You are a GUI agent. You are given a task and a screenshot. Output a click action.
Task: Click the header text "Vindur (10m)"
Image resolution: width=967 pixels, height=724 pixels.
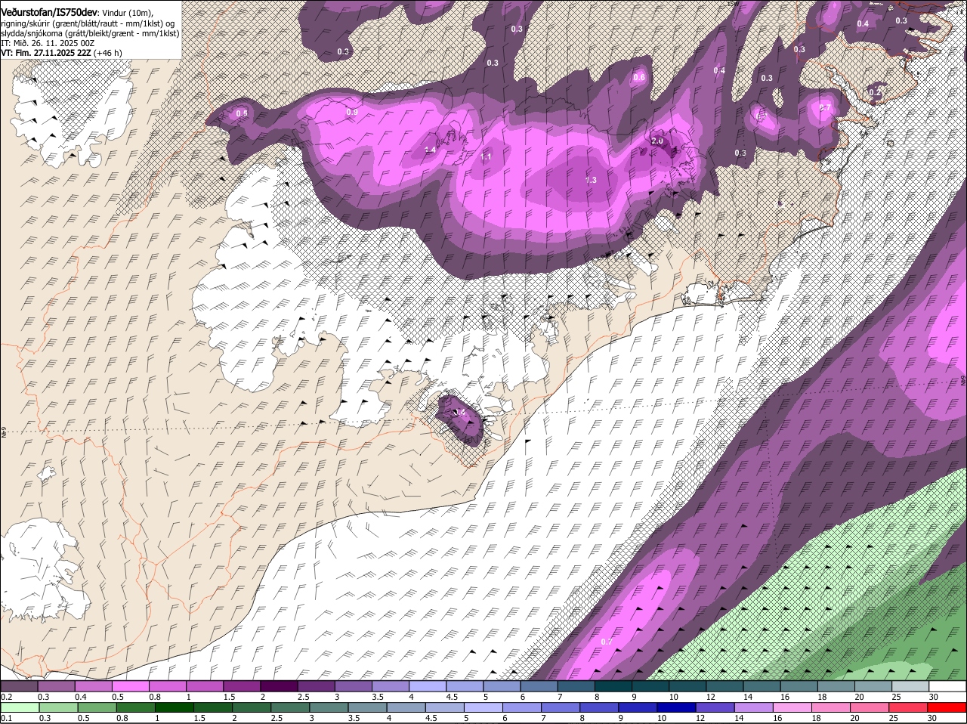(x=127, y=13)
